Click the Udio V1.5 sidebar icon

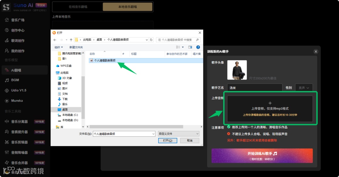7,90
